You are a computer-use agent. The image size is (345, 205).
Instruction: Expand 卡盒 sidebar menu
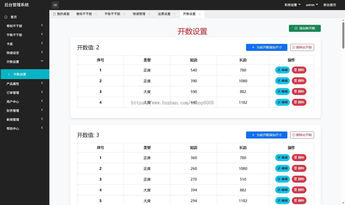coord(25,44)
